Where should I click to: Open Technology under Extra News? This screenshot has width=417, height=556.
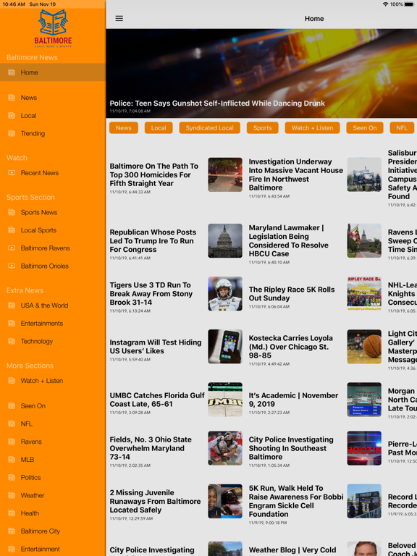pos(53,341)
